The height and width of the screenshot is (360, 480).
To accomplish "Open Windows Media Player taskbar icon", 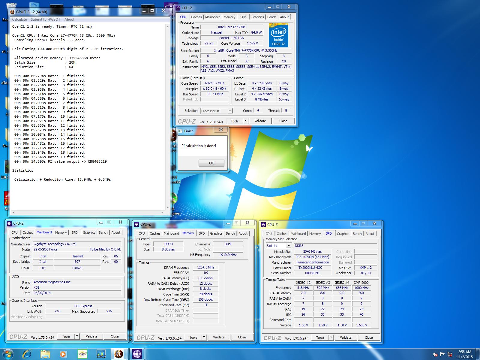I will tap(63, 354).
